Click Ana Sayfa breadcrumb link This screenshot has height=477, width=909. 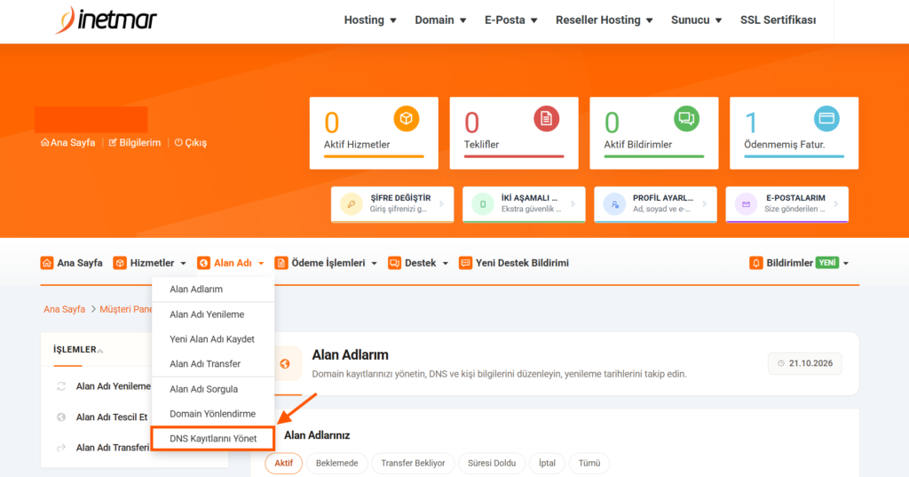(x=64, y=309)
